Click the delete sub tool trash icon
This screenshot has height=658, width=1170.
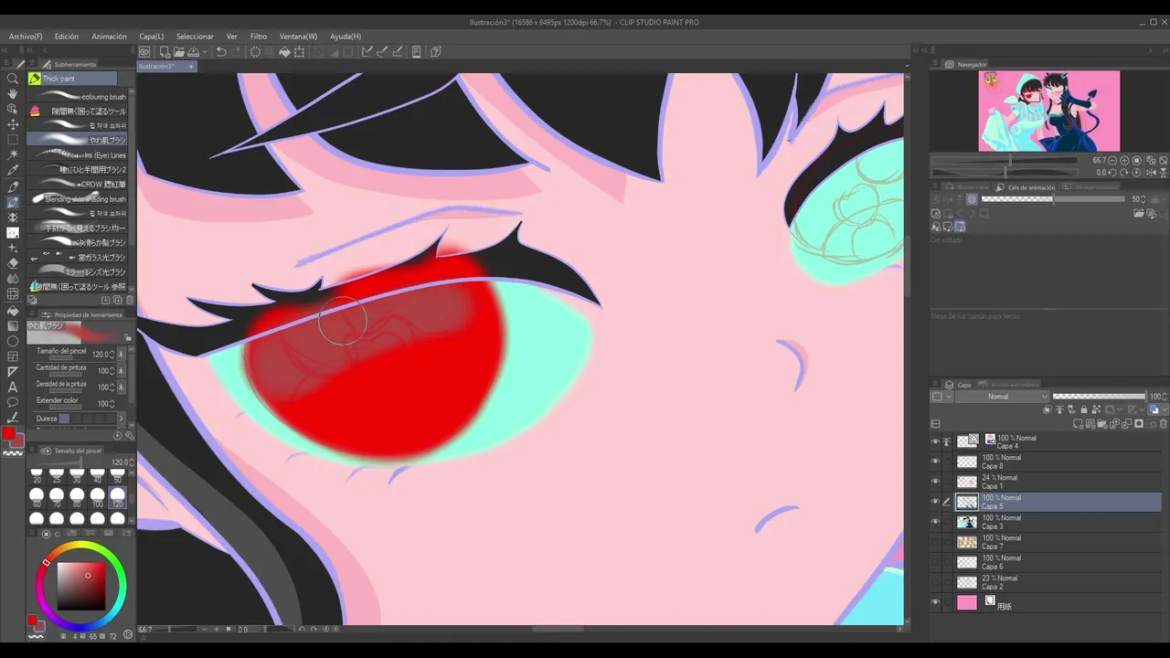(129, 300)
